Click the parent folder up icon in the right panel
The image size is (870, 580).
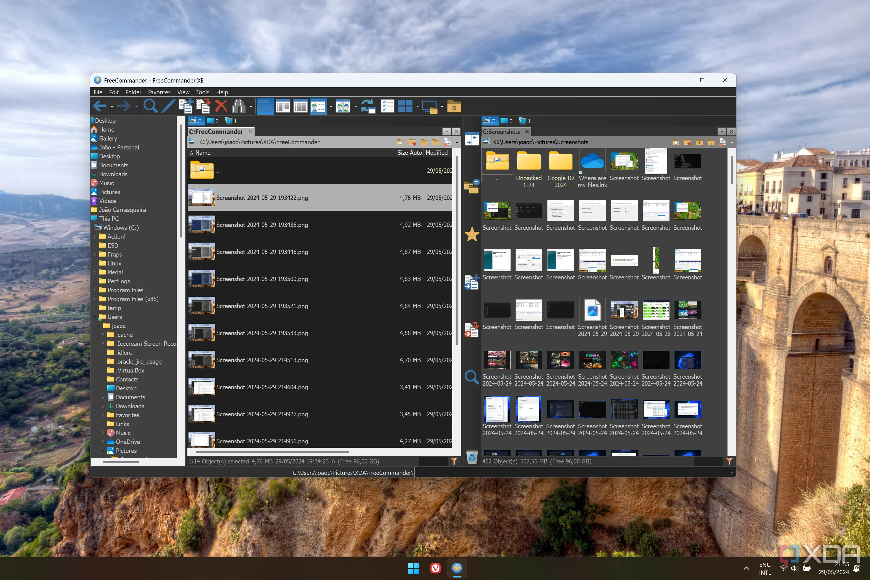point(699,142)
